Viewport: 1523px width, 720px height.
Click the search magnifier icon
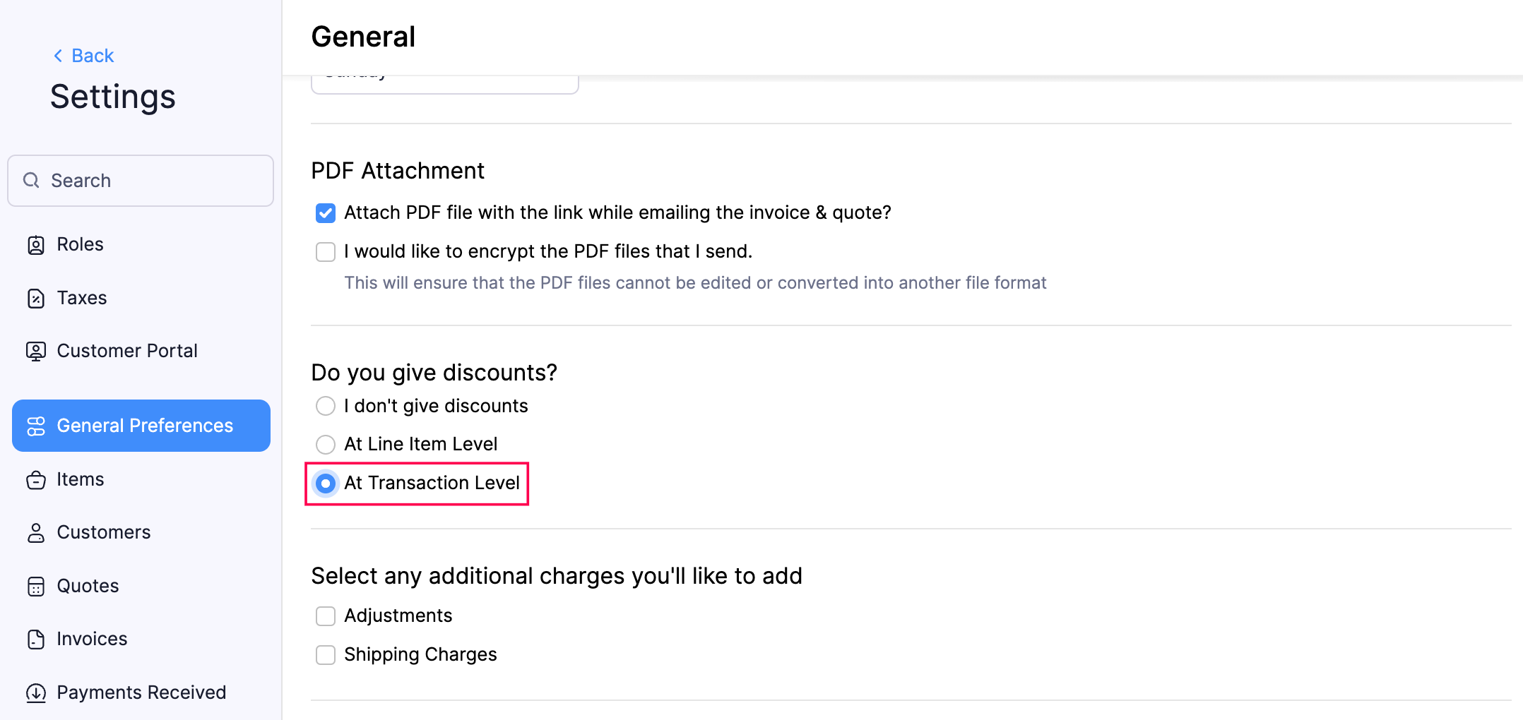(x=31, y=180)
